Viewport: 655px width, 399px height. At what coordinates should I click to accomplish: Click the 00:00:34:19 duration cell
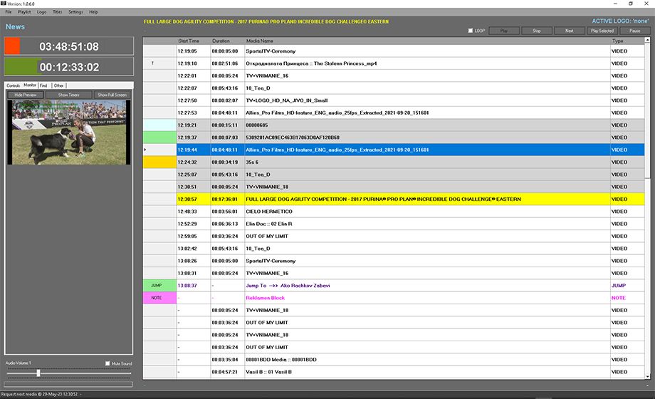[228, 162]
